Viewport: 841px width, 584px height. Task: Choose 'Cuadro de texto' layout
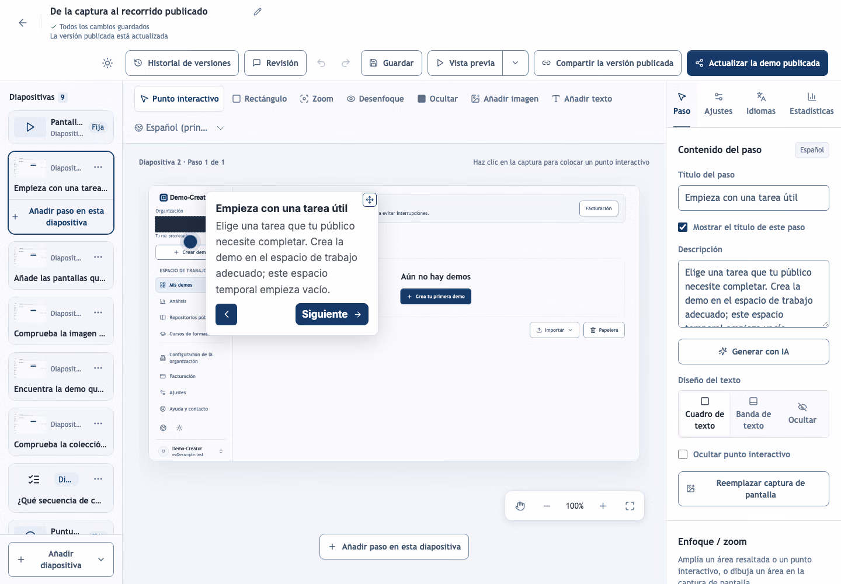705,413
